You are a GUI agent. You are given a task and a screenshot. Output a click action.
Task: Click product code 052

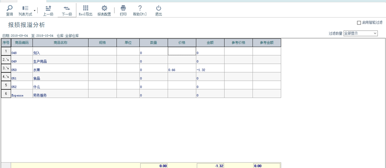click(14, 87)
